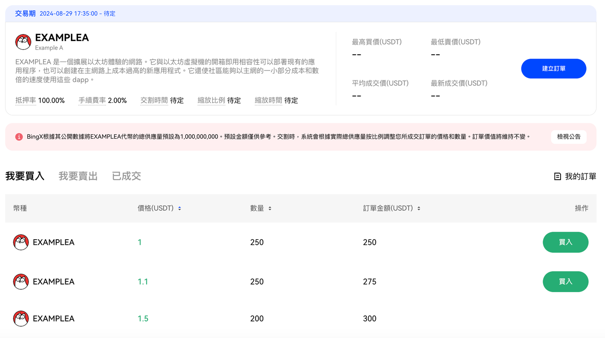Click the token icon in the price 1 row
Image resolution: width=605 pixels, height=338 pixels.
[x=21, y=242]
